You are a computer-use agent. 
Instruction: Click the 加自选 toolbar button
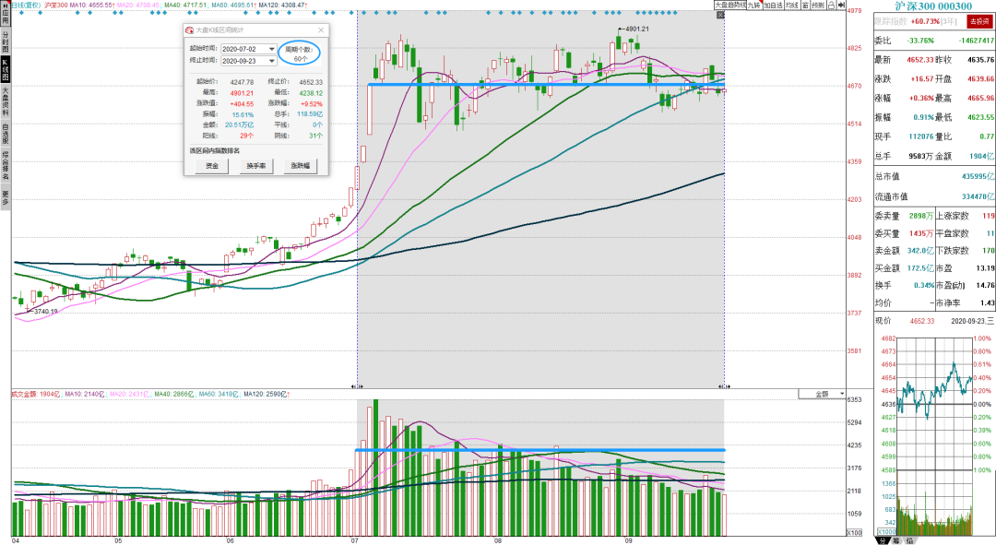pyautogui.click(x=773, y=6)
